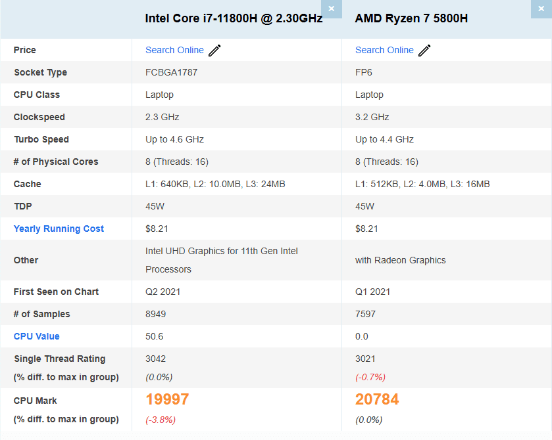Viewport: 552px width, 440px height.
Task: Select the 20784 CPU Mark score
Action: [x=377, y=399]
